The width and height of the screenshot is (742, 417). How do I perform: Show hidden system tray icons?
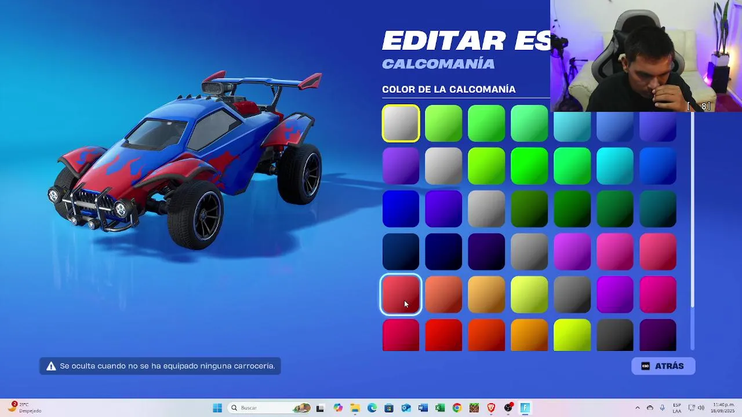tap(638, 408)
